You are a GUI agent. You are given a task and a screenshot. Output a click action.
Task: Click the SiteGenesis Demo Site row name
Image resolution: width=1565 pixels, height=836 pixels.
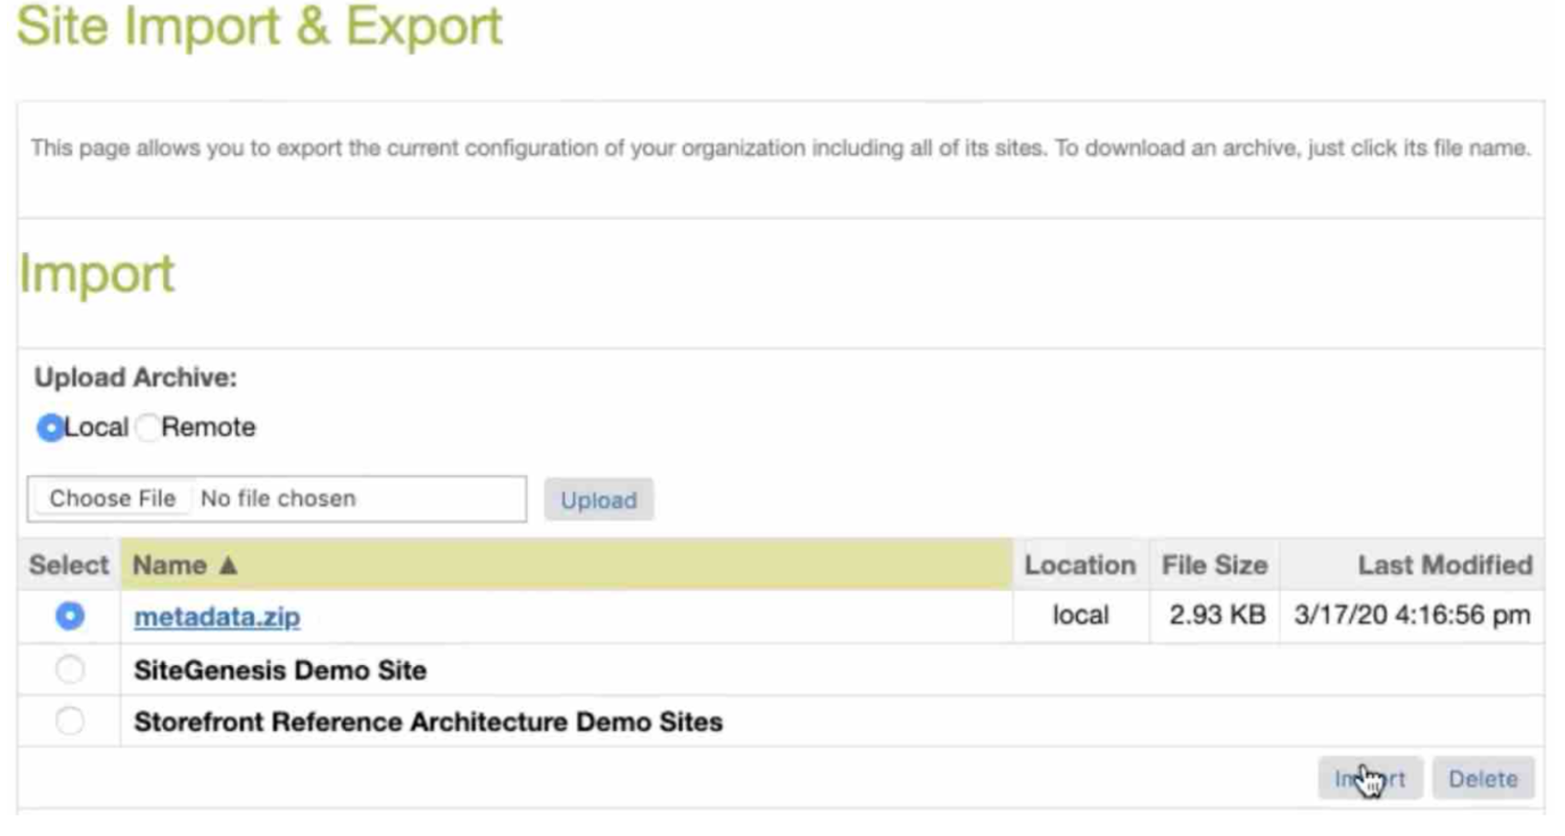(281, 671)
